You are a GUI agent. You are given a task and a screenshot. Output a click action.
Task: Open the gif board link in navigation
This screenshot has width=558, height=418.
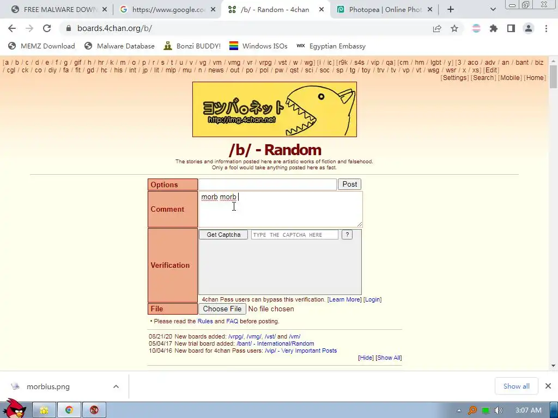(77, 63)
